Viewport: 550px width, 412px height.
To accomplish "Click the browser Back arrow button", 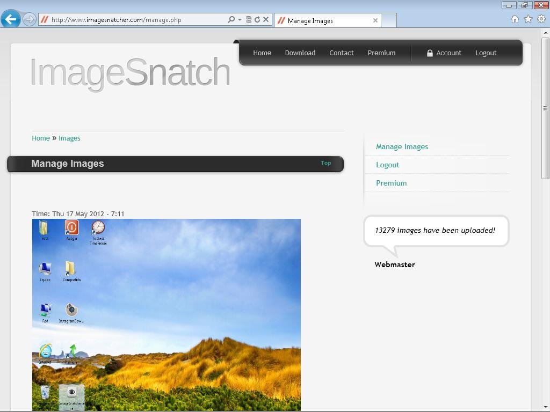I will (11, 19).
